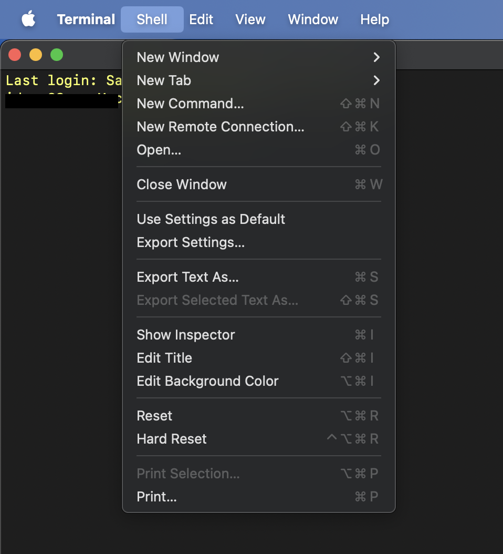Choose Print… menu item
The image size is (503, 554).
pos(259,496)
